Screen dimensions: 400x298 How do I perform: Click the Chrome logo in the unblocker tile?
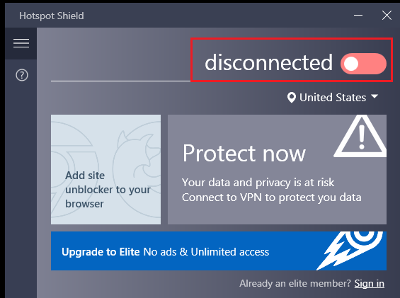(x=74, y=169)
